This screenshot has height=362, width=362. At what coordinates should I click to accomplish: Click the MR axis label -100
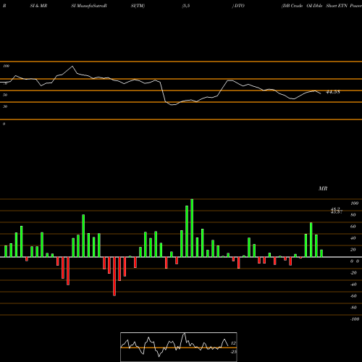(x=355, y=319)
